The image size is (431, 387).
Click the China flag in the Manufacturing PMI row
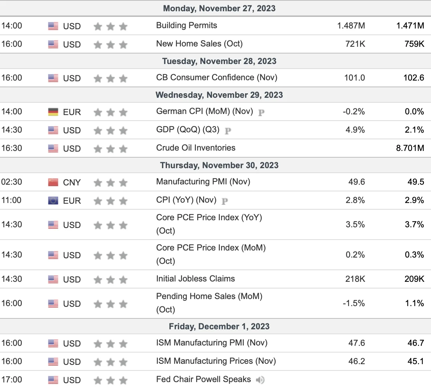click(53, 182)
